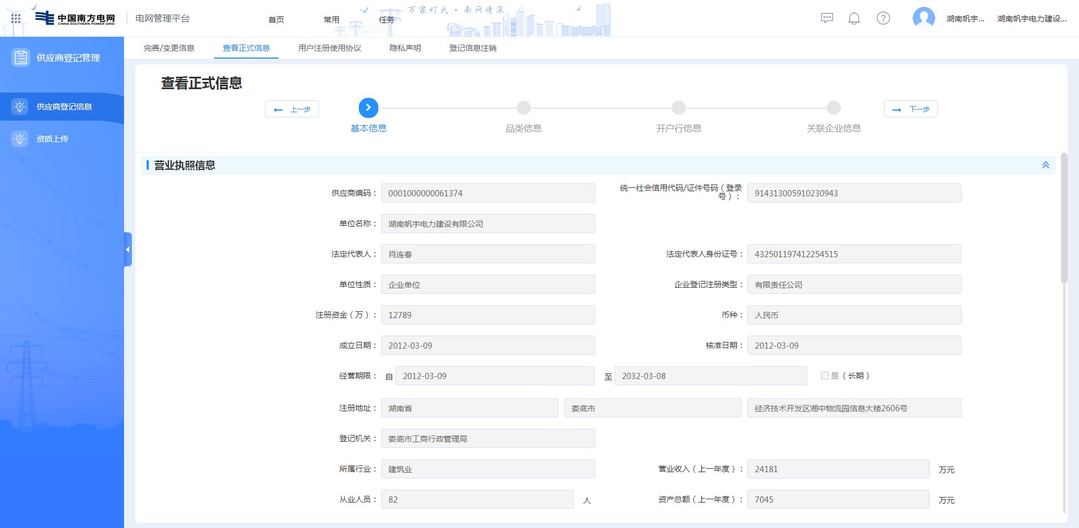The image size is (1079, 528).
Task: Open the help question mark icon
Action: click(x=883, y=18)
